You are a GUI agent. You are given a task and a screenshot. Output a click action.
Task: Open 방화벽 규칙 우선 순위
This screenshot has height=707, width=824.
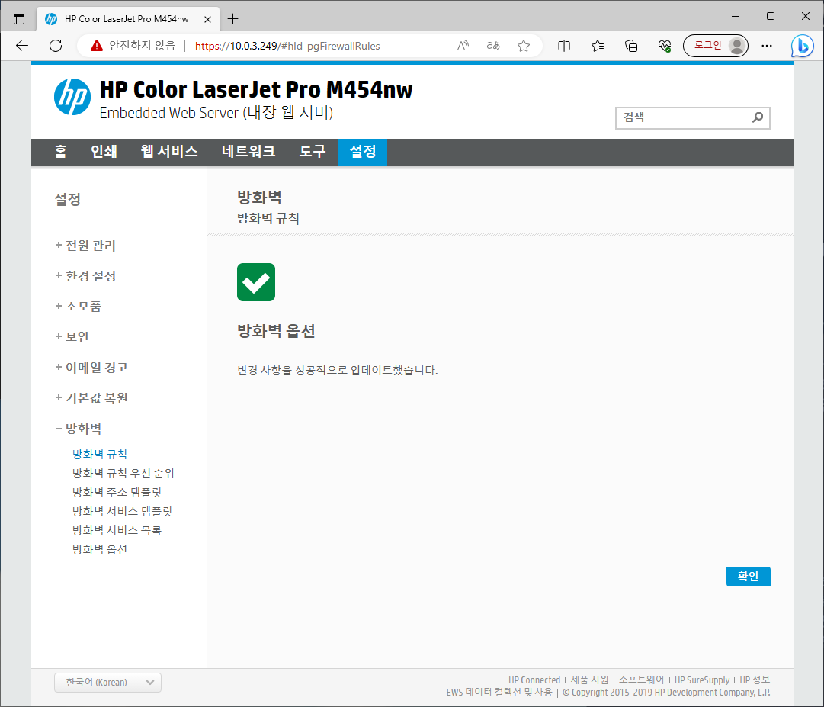pyautogui.click(x=123, y=473)
